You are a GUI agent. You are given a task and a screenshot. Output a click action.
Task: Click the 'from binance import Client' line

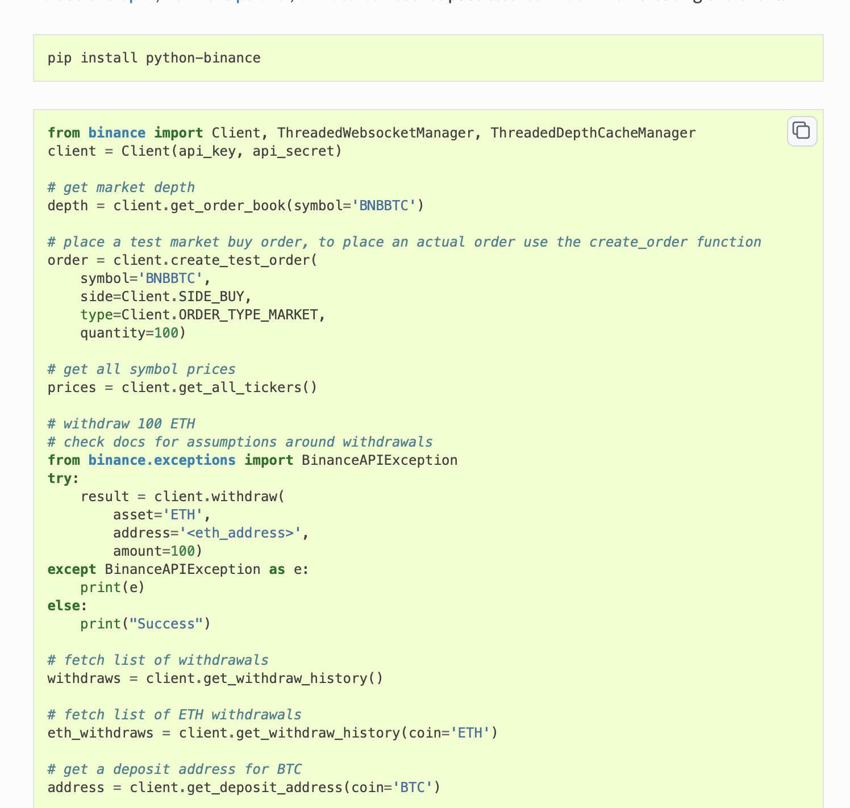click(x=372, y=133)
